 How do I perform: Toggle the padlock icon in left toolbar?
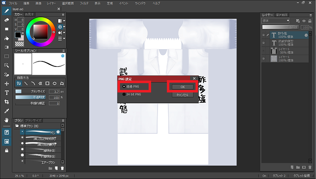6,150
